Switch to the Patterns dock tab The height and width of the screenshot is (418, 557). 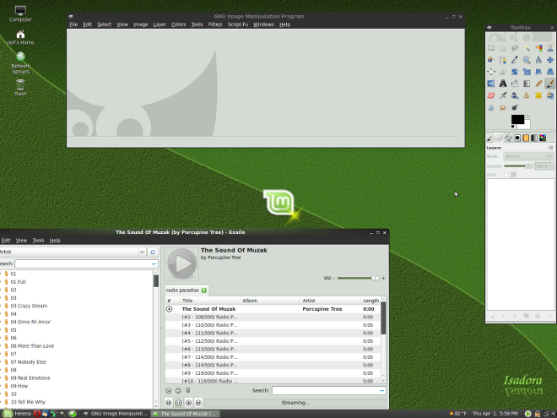[x=526, y=138]
